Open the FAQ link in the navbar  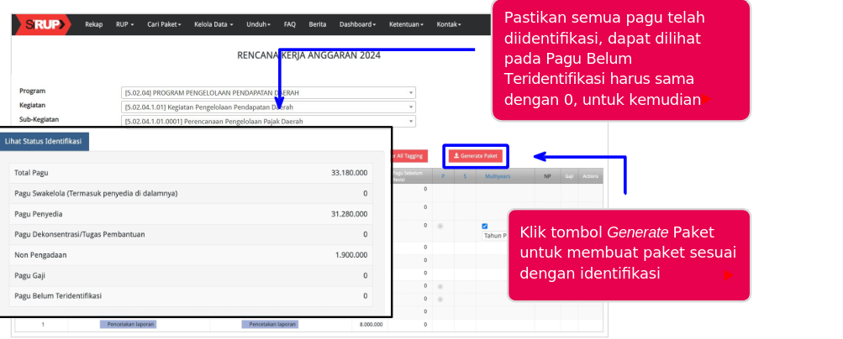tap(290, 24)
